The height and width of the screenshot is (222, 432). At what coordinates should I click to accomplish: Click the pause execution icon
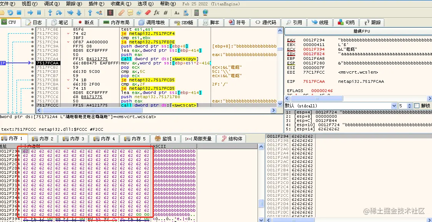39,13
